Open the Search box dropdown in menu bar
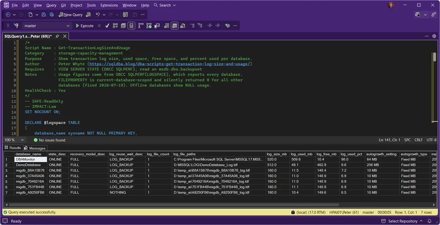Viewport: 440px width, 225px height. coord(165,5)
